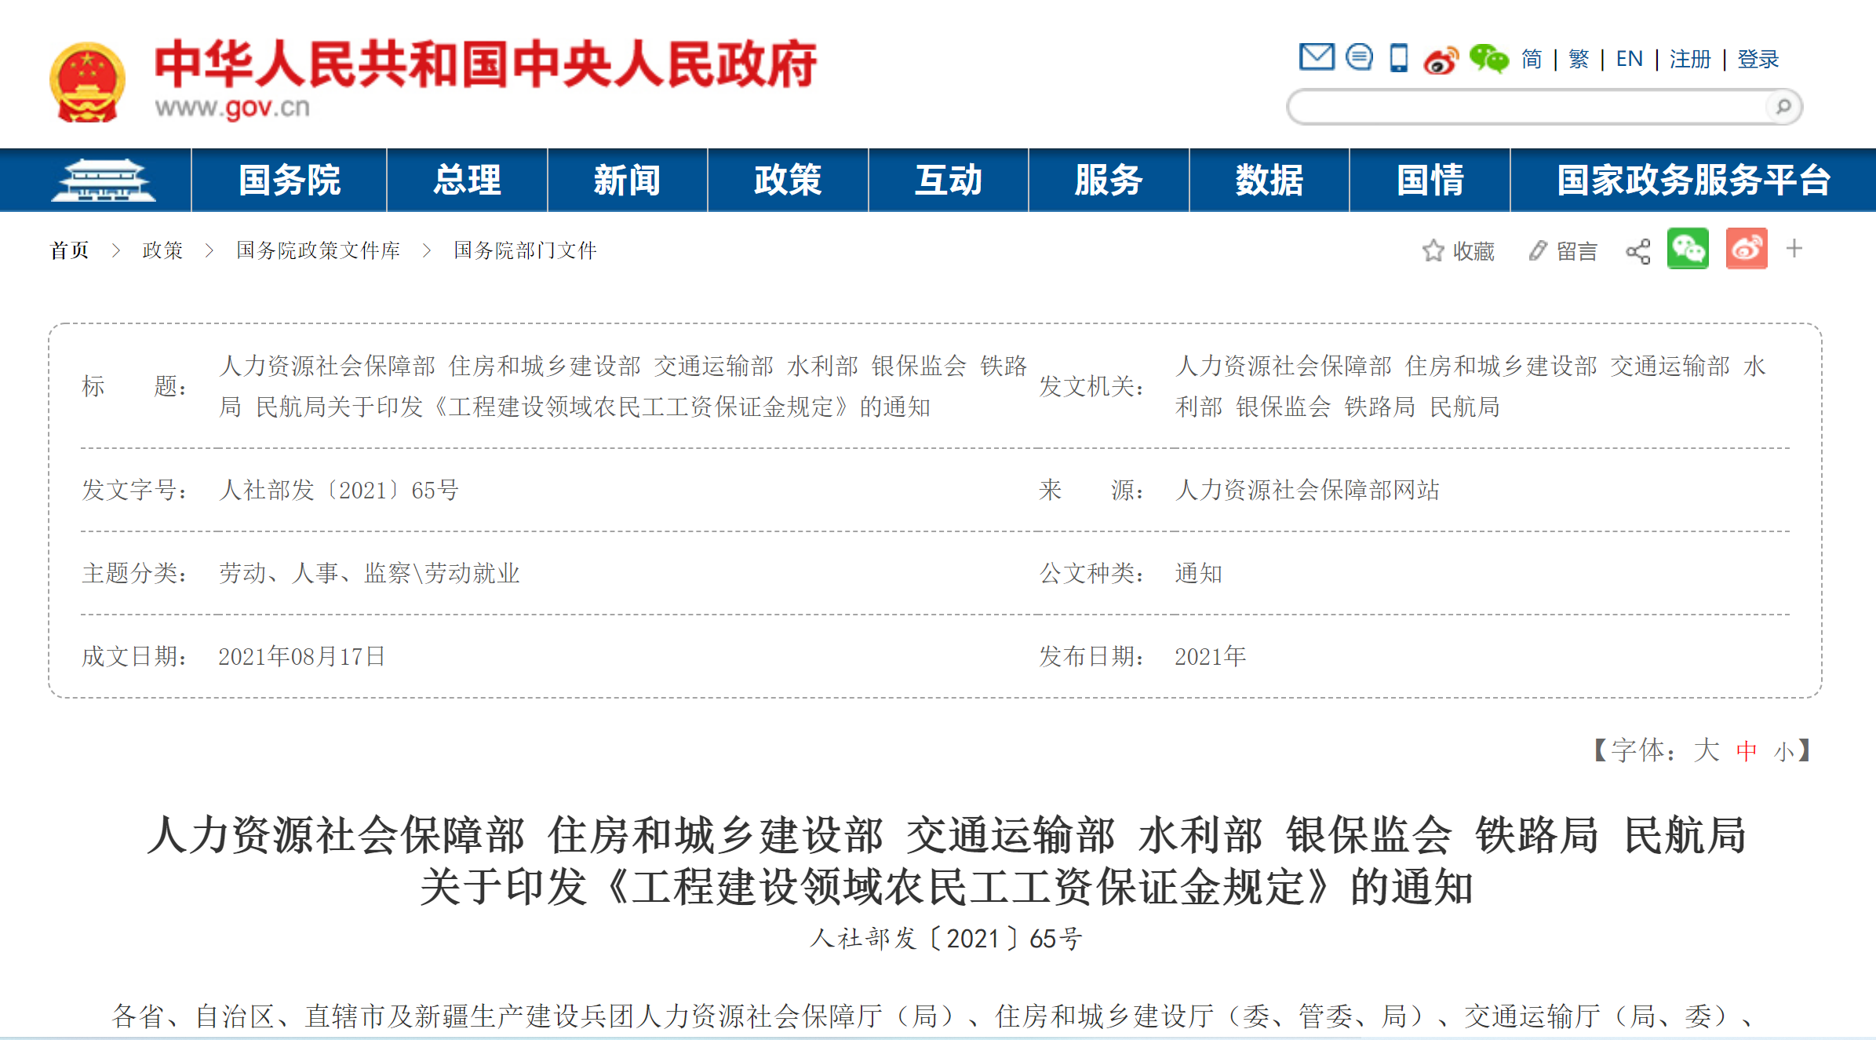Image resolution: width=1876 pixels, height=1040 pixels.
Task: Open the 国情 navigation tab
Action: (x=1430, y=180)
